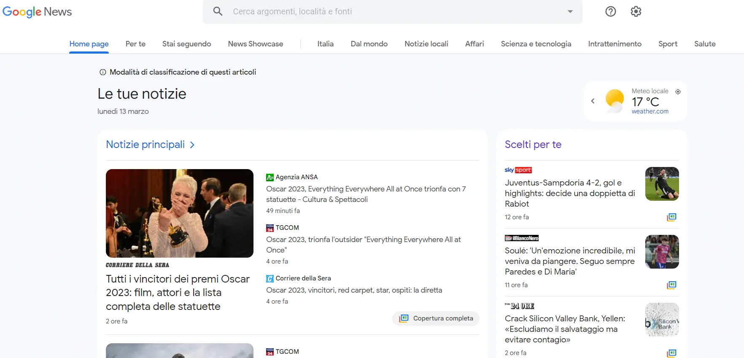Open the Stai seguendo tab

pos(186,44)
